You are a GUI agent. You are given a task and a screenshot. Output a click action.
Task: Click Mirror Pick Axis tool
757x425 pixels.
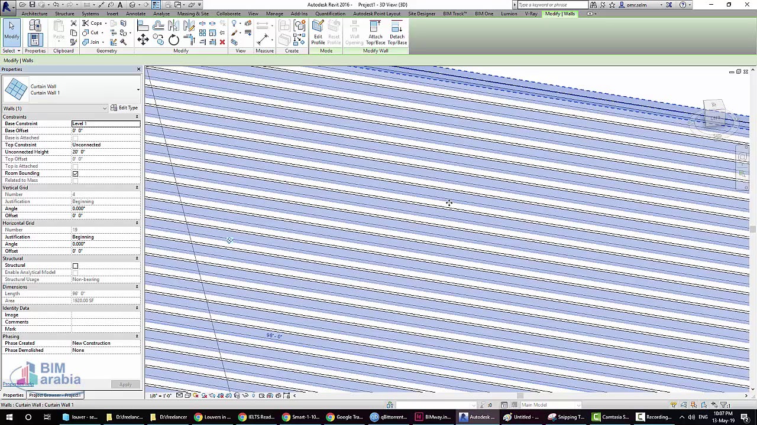173,25
